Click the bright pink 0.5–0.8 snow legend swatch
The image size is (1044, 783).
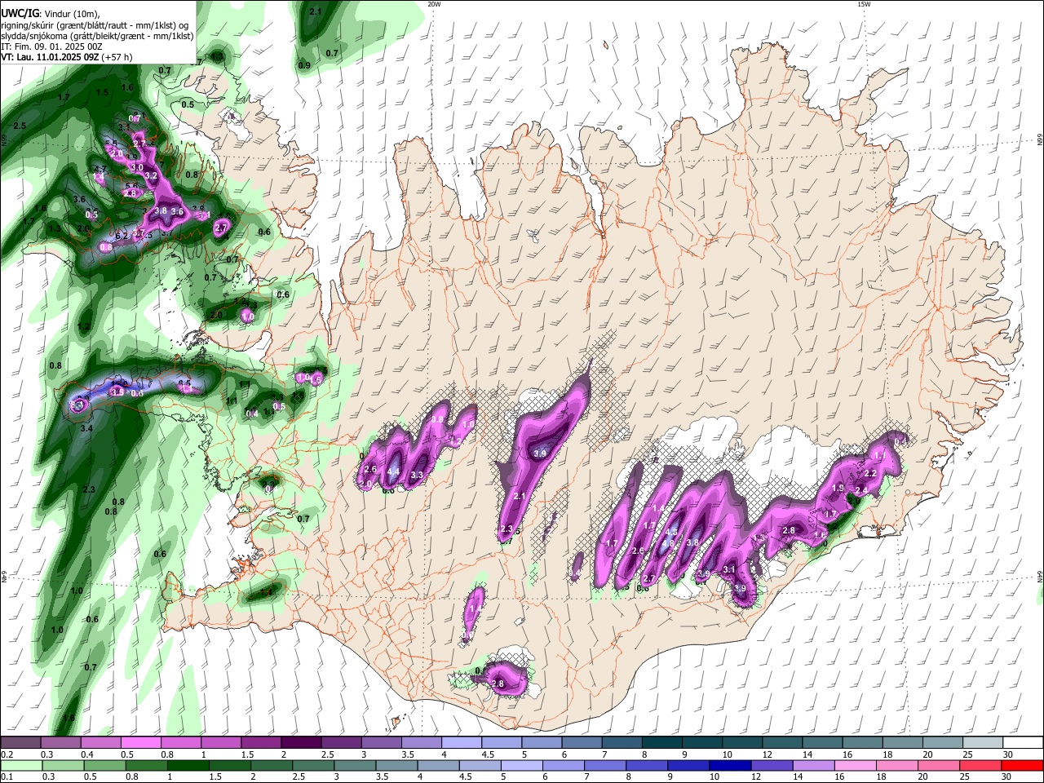click(140, 743)
